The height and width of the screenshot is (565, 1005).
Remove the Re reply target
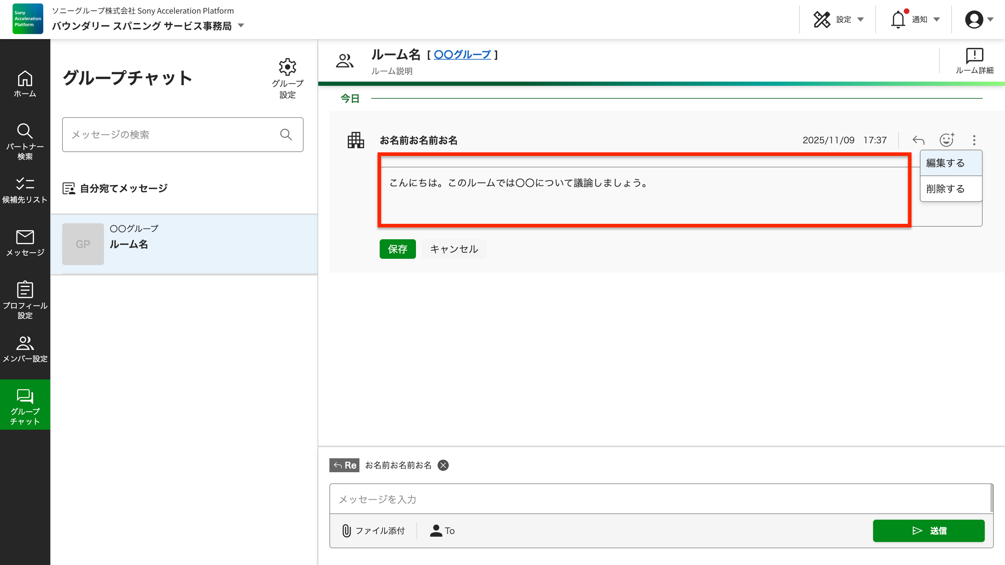tap(443, 465)
